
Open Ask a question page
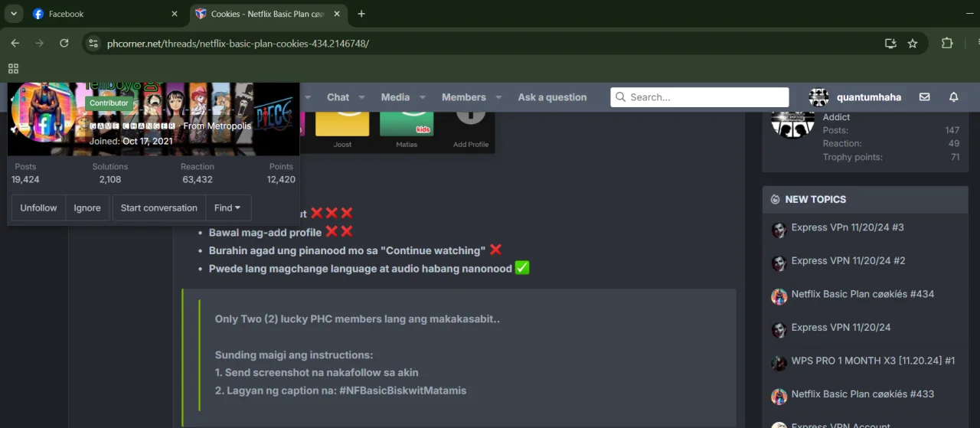(x=552, y=97)
